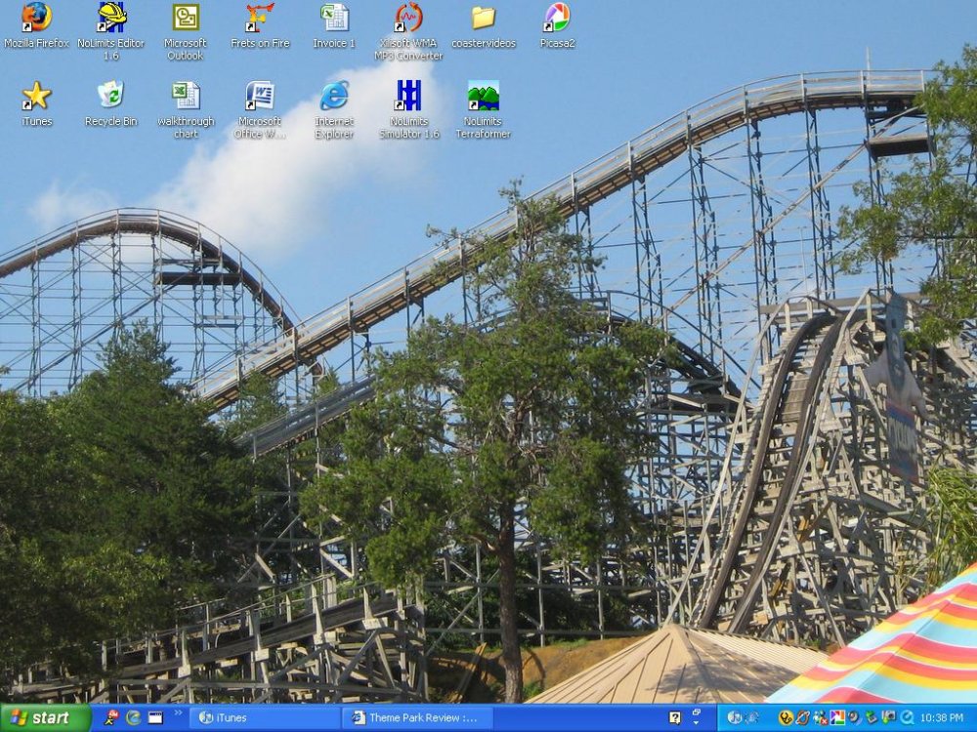The image size is (977, 732).
Task: Click the system tray clock showing 10:38 PM
Action: [x=943, y=718]
